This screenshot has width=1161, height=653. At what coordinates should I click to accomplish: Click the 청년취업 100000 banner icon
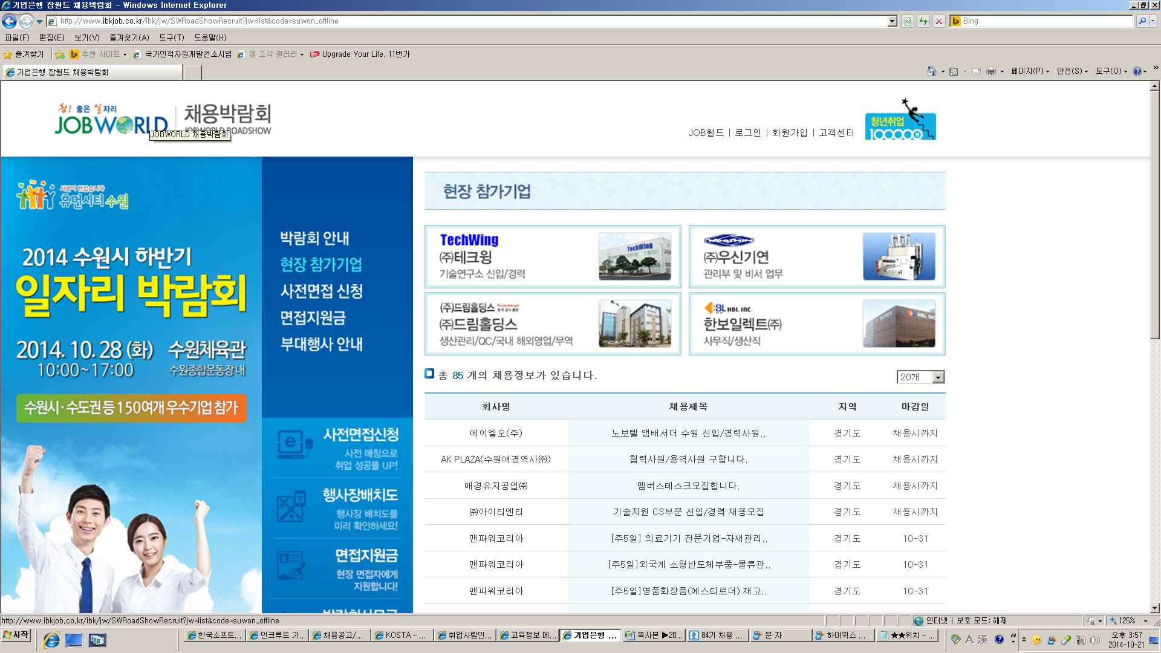pyautogui.click(x=900, y=120)
